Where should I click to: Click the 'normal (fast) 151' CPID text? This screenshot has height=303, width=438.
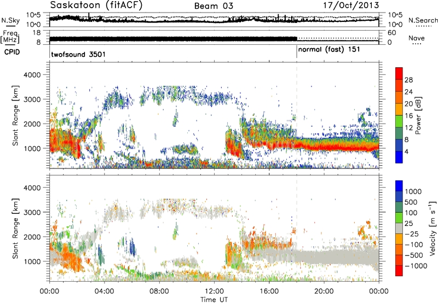point(329,50)
